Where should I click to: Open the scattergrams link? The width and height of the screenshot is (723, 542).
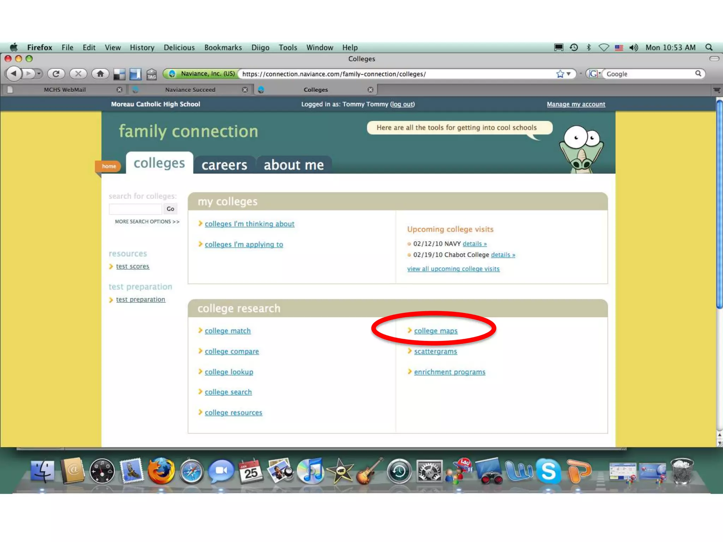[x=435, y=351]
